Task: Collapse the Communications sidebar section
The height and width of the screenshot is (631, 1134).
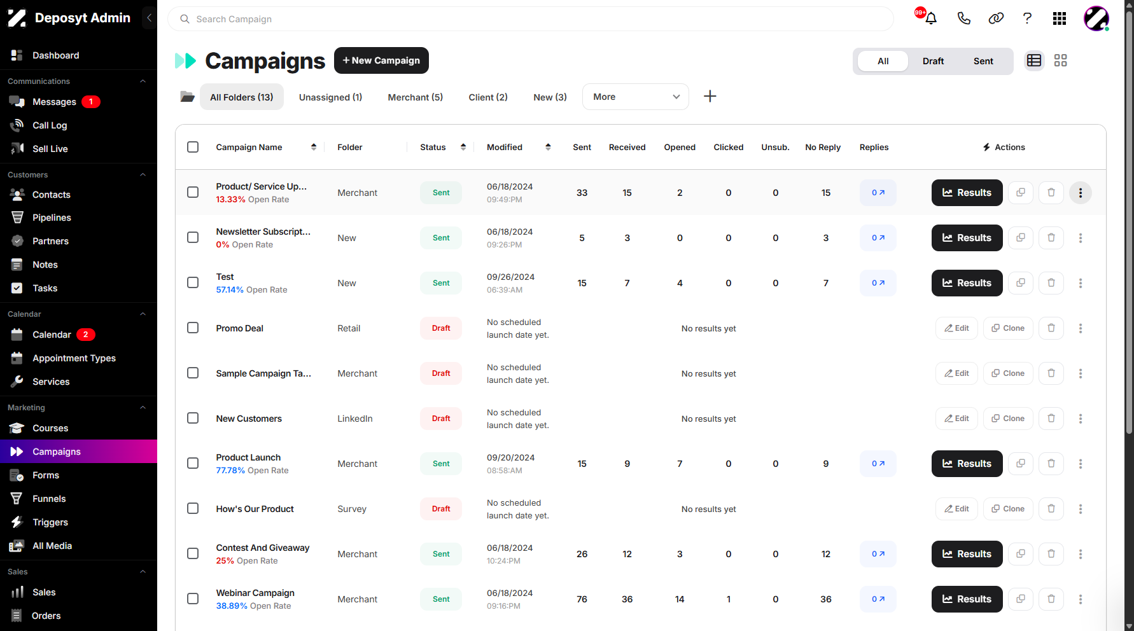Action: (143, 81)
